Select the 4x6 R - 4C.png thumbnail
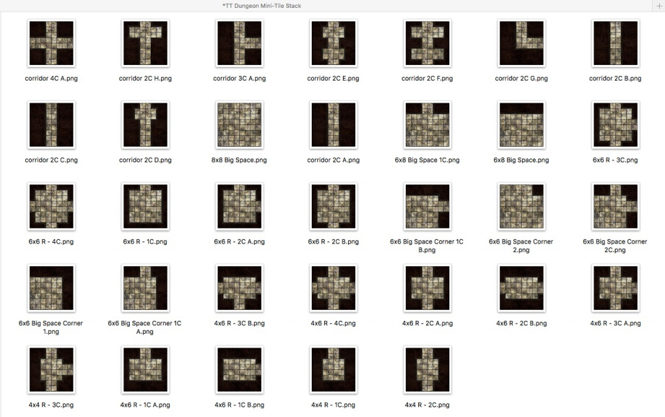The height and width of the screenshot is (417, 665). click(x=333, y=288)
